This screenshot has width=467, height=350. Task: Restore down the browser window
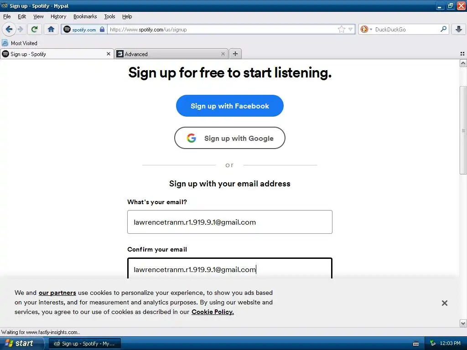point(450,6)
